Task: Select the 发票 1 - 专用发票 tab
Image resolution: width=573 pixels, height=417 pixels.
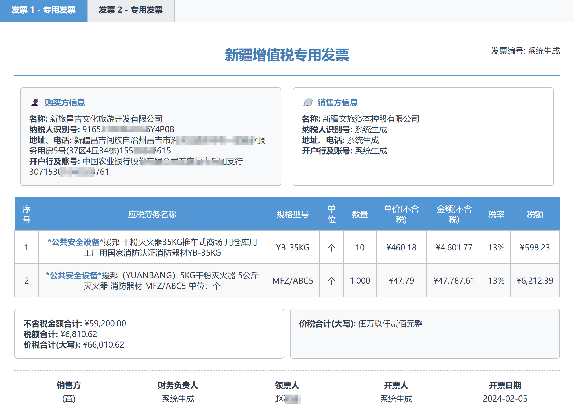Action: tap(43, 10)
